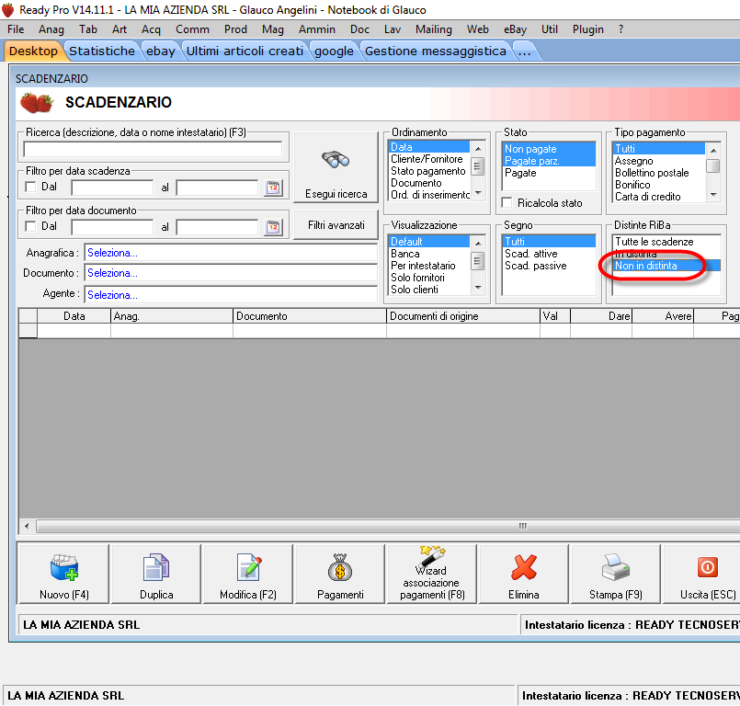
Task: Select Bonifico in Tipo pagamento list
Action: click(658, 185)
